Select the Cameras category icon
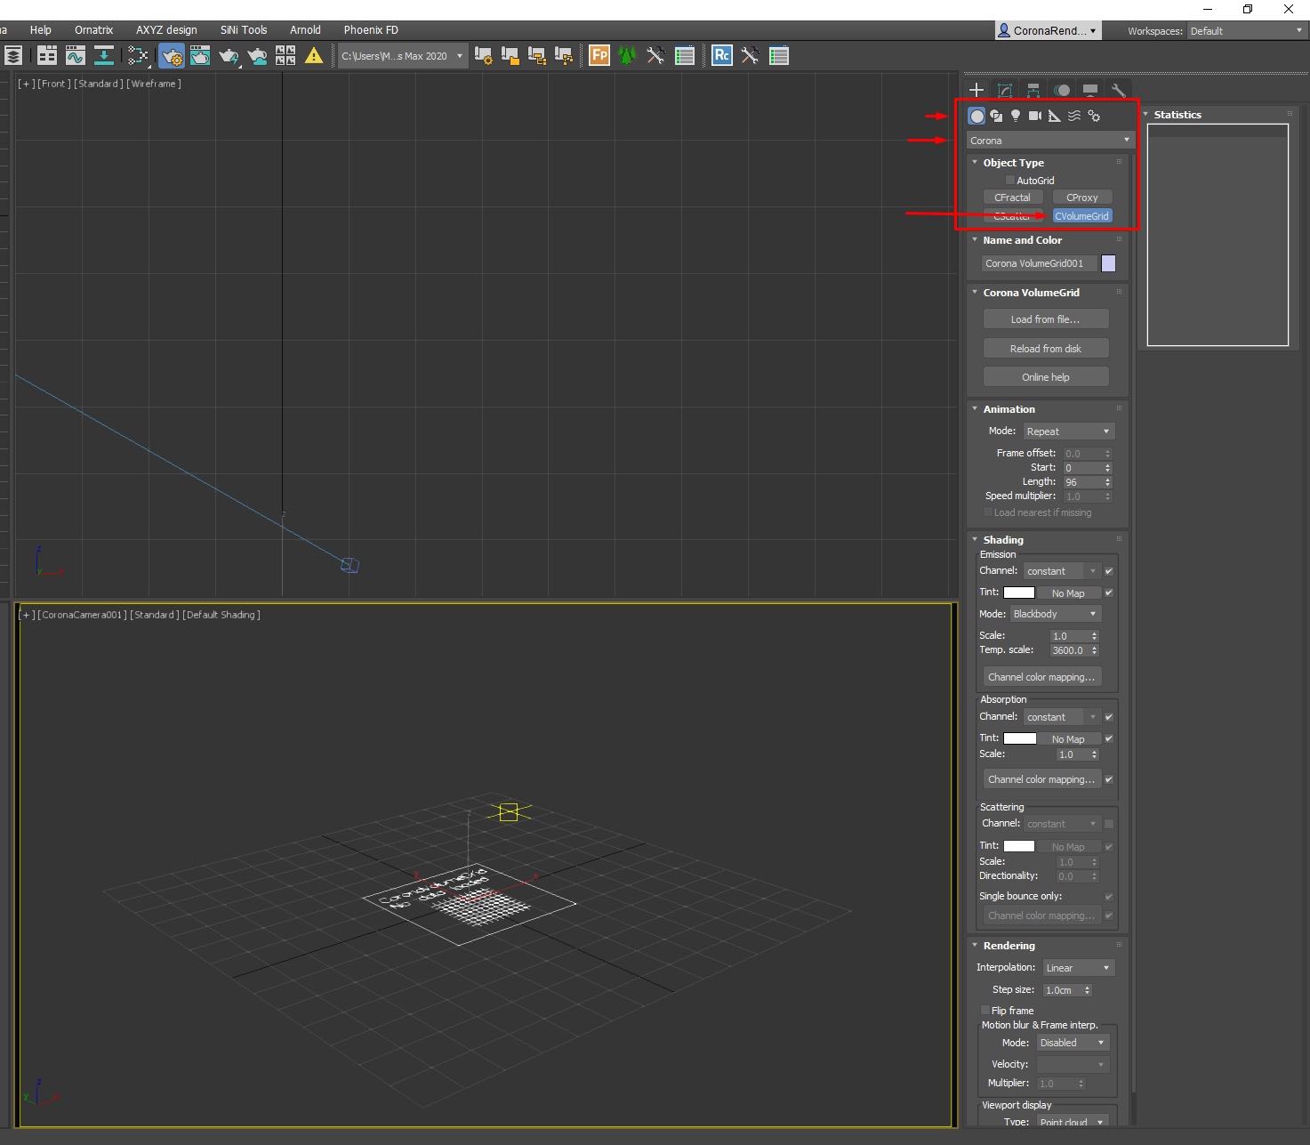This screenshot has width=1310, height=1145. [1034, 116]
